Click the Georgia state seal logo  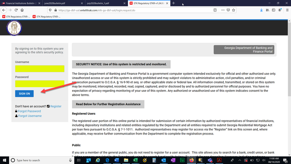14,28
